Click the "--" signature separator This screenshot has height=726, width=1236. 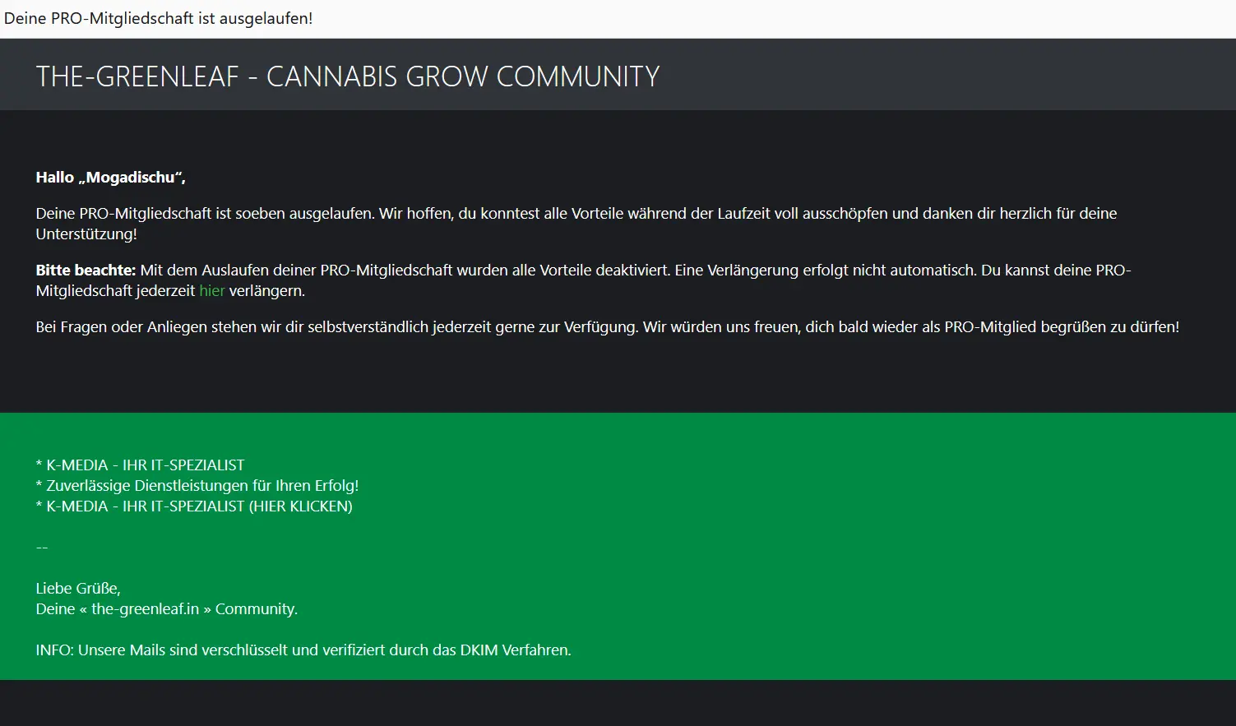(x=42, y=548)
